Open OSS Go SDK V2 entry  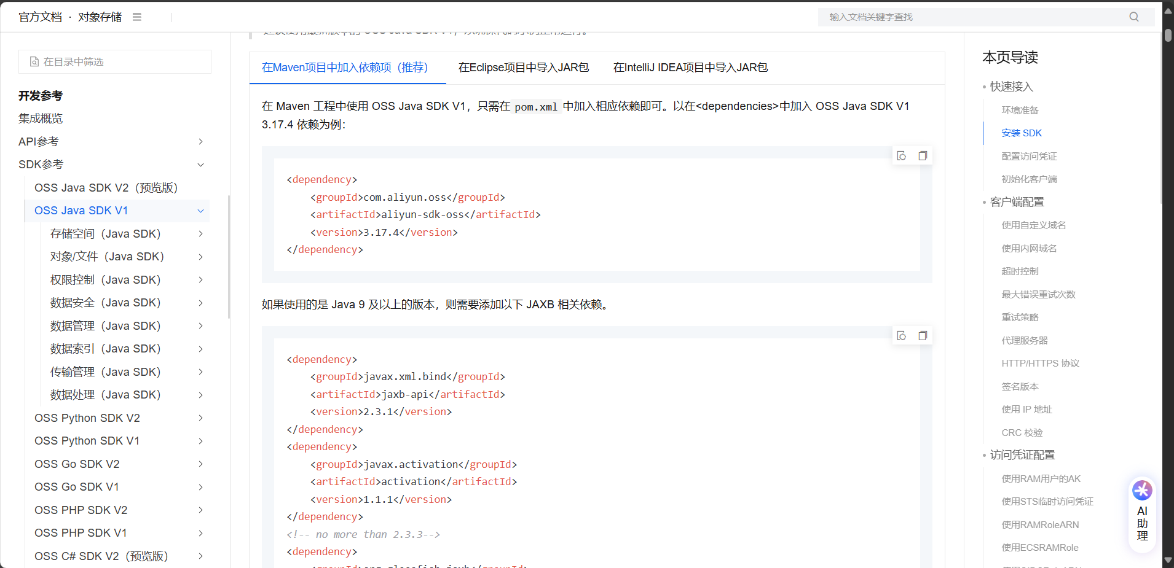click(x=77, y=464)
